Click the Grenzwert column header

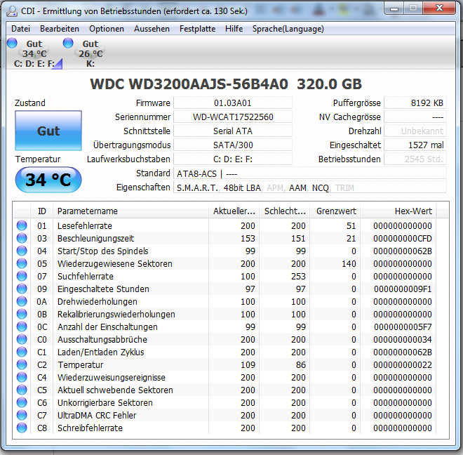click(x=335, y=211)
